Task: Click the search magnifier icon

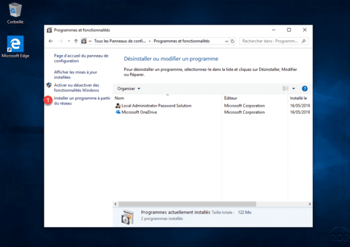Action: point(304,41)
